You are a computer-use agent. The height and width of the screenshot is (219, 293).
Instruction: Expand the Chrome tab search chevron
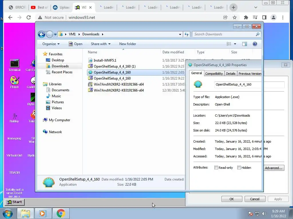point(256,7)
